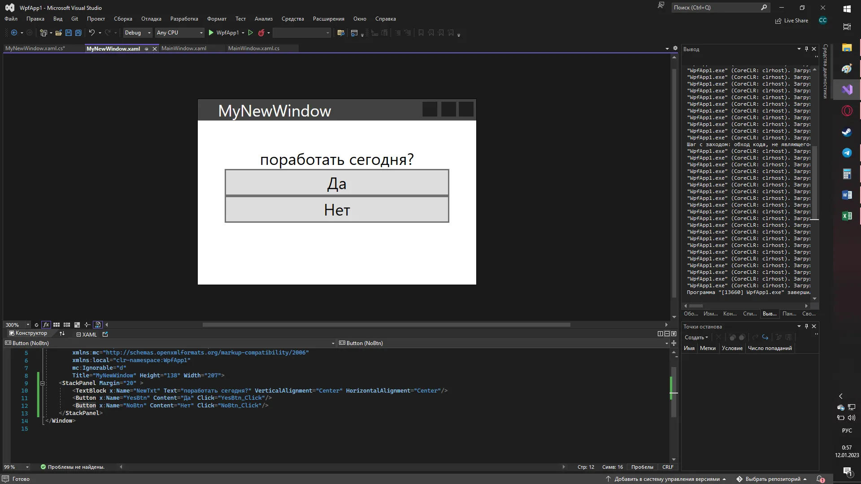The height and width of the screenshot is (484, 861).
Task: Open the Создать dropdown in breakpoints panel
Action: (x=696, y=337)
